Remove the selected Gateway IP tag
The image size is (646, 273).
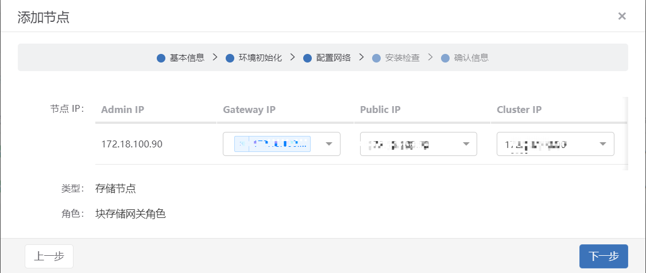(x=241, y=143)
